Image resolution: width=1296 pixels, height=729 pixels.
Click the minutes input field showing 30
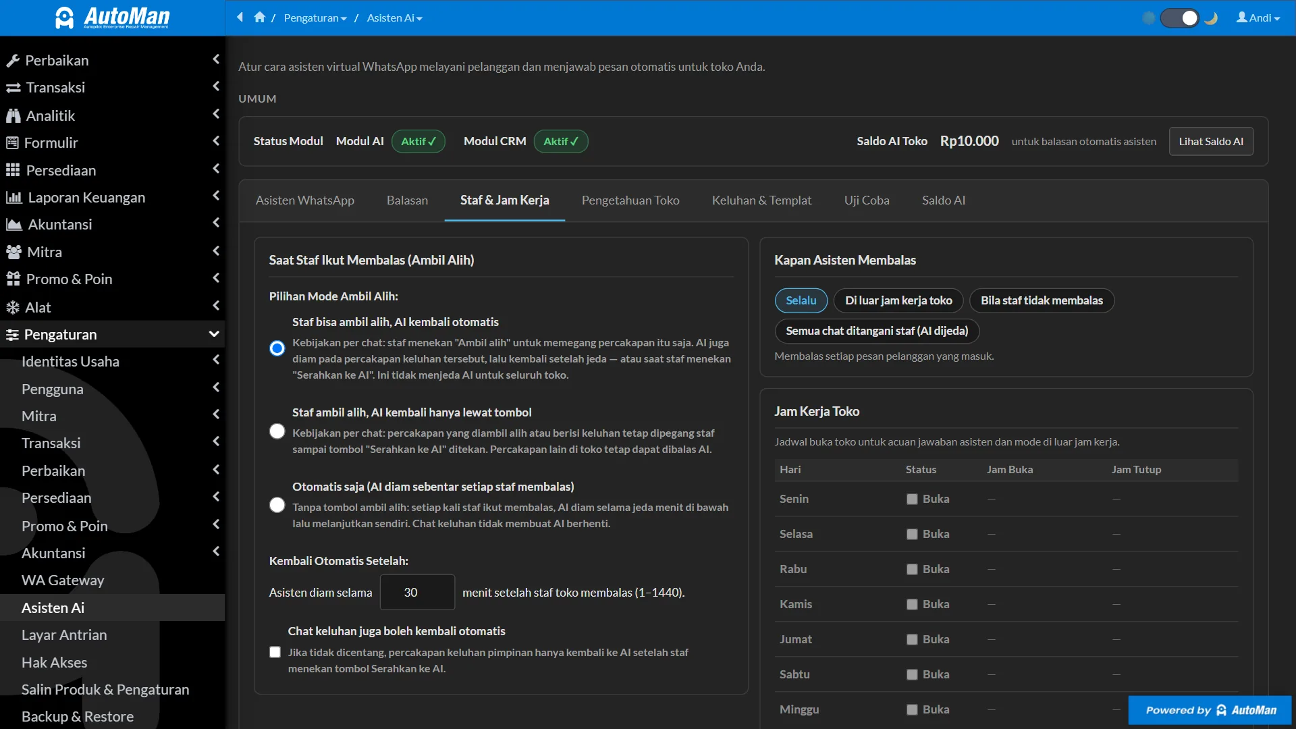click(417, 592)
